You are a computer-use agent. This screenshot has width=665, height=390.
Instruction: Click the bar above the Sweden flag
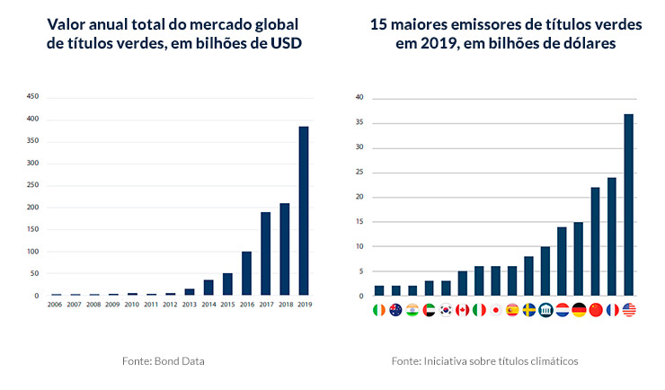pyautogui.click(x=529, y=276)
